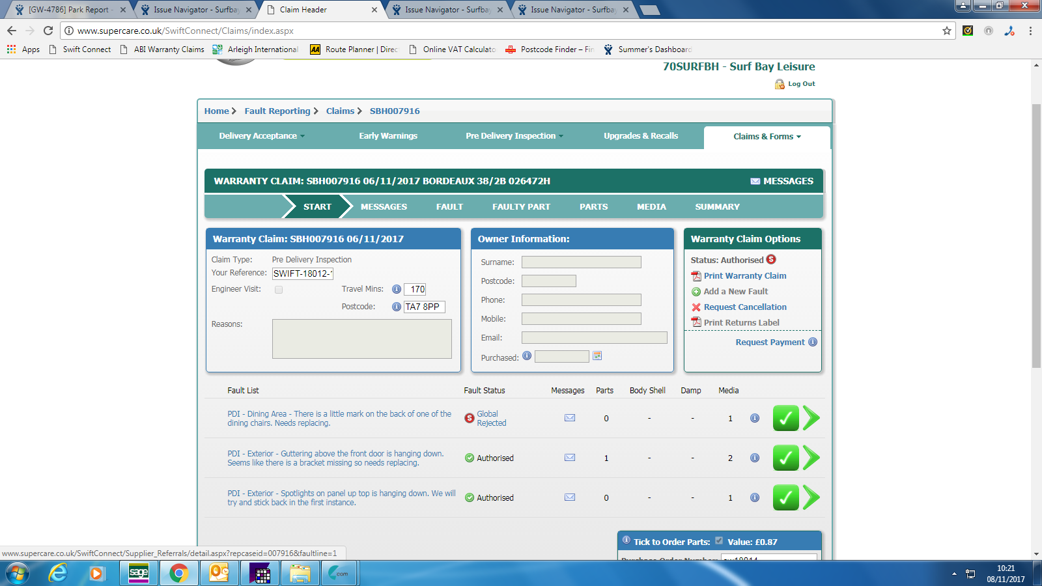Click the browser address bar
The height and width of the screenshot is (586, 1042).
[508, 31]
